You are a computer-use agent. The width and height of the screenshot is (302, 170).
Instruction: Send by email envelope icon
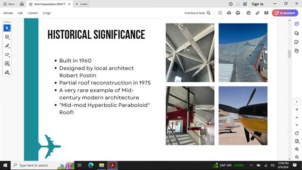(x=266, y=13)
